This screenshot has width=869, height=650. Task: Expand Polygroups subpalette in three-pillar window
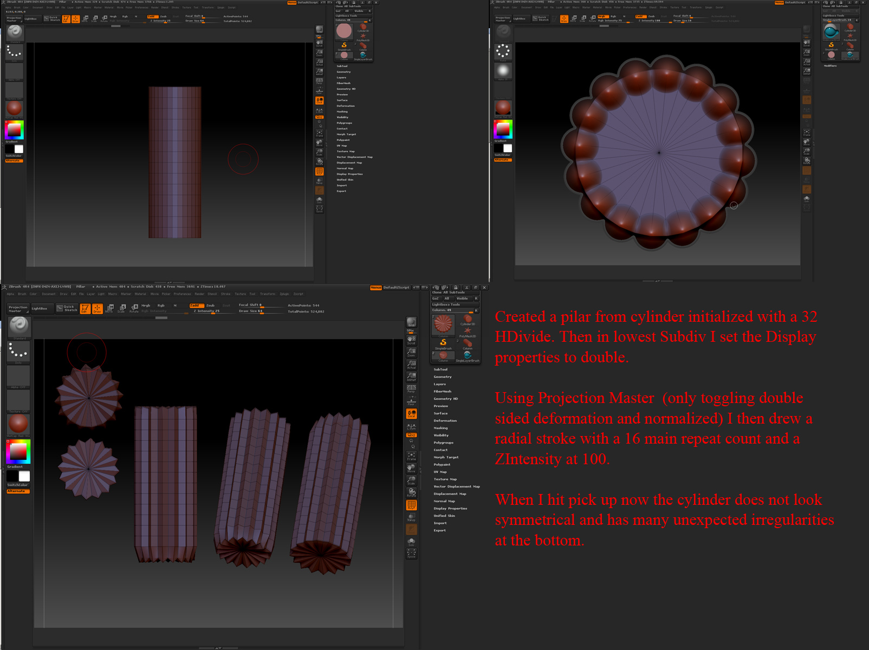[444, 443]
